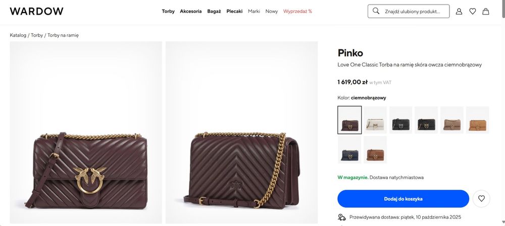Image resolution: width=505 pixels, height=226 pixels.
Task: Open the shopping bag cart icon
Action: 486,11
